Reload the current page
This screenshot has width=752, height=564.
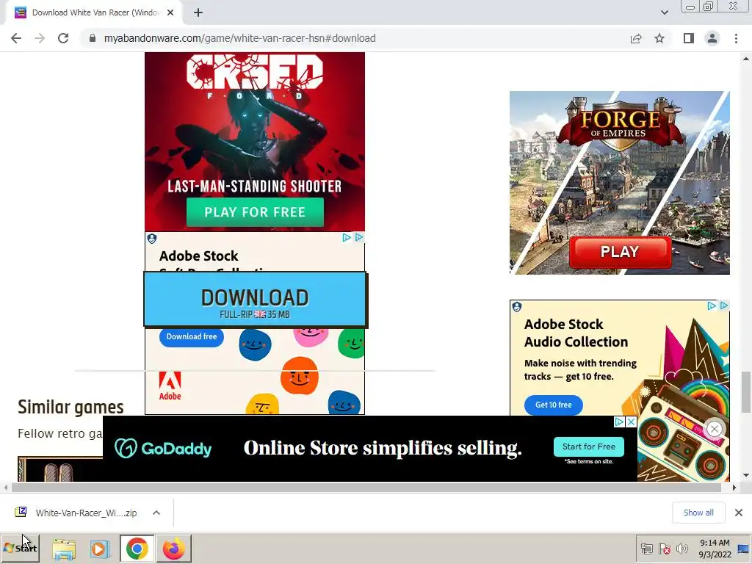click(63, 38)
